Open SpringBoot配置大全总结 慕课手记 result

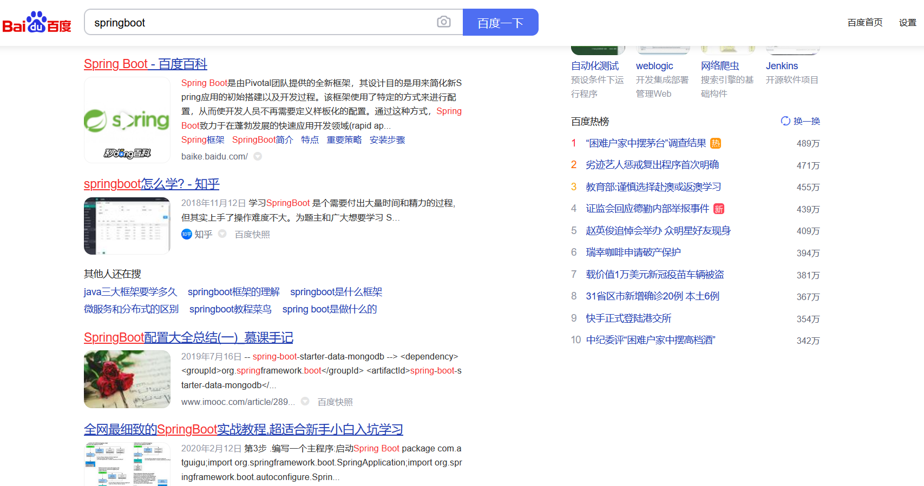click(x=188, y=337)
